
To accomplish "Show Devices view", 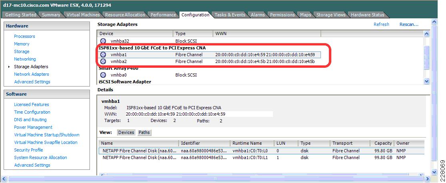I will pos(126,132).
